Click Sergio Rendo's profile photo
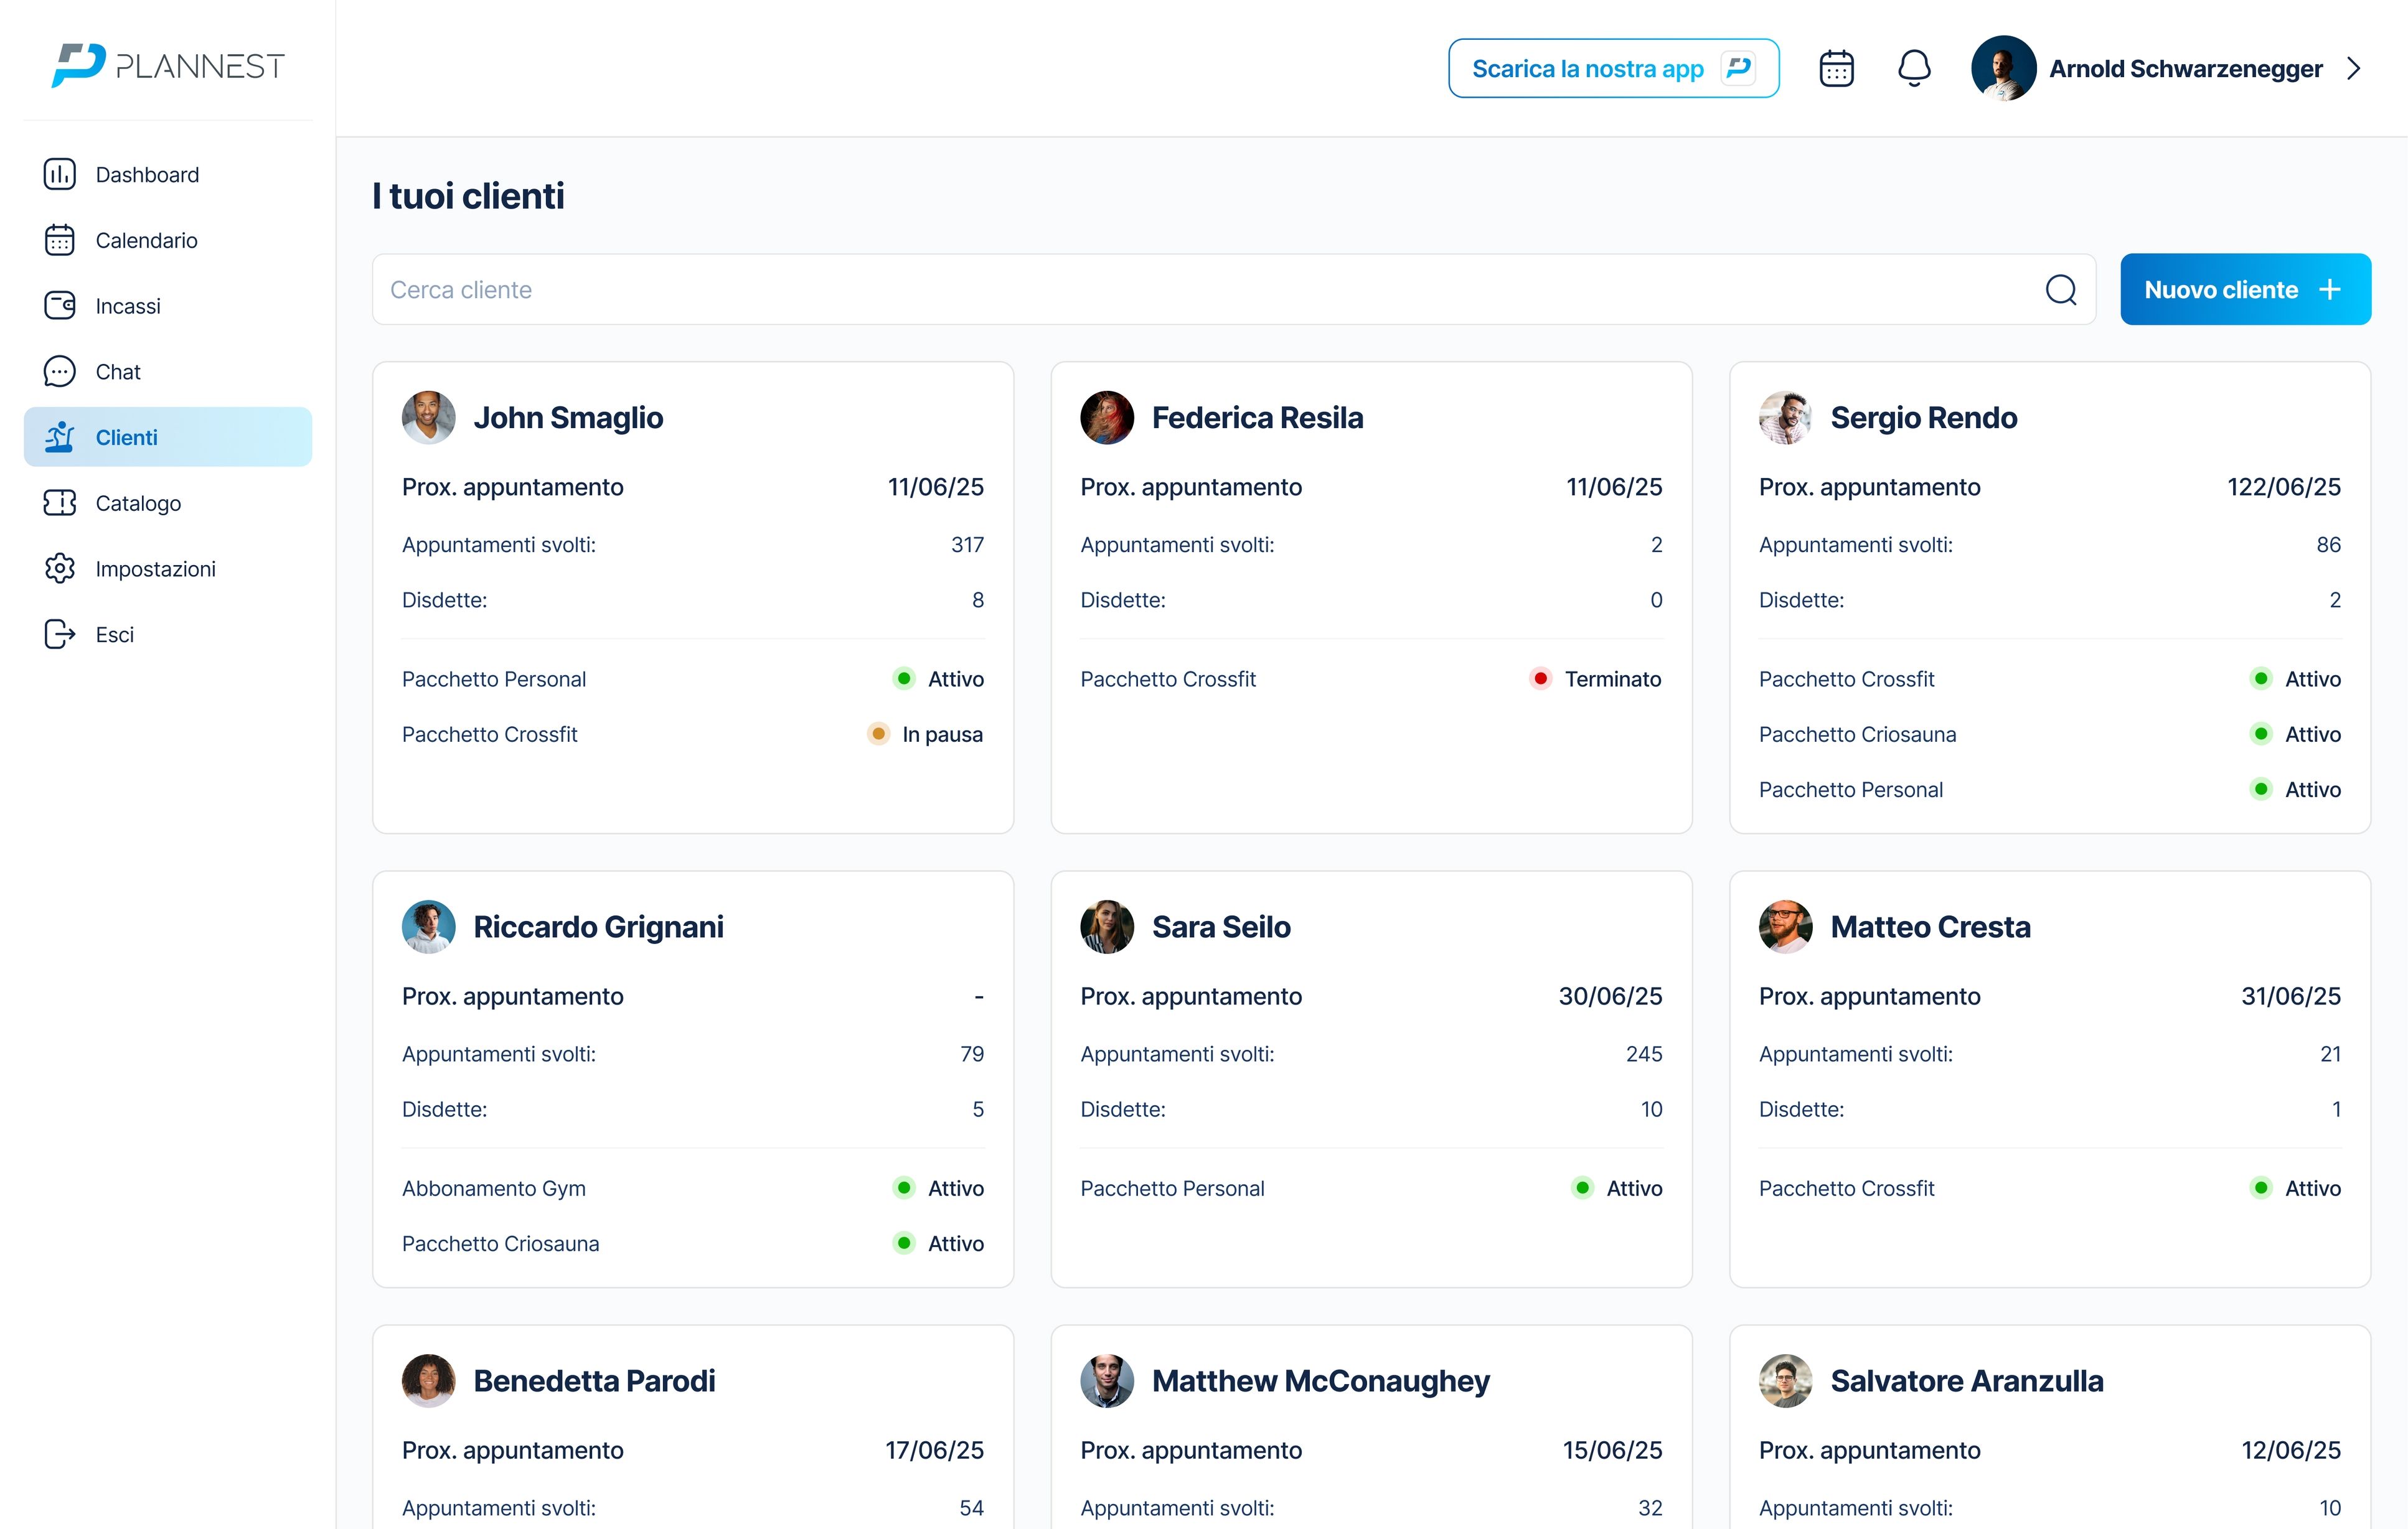2408x1529 pixels. pos(1785,418)
